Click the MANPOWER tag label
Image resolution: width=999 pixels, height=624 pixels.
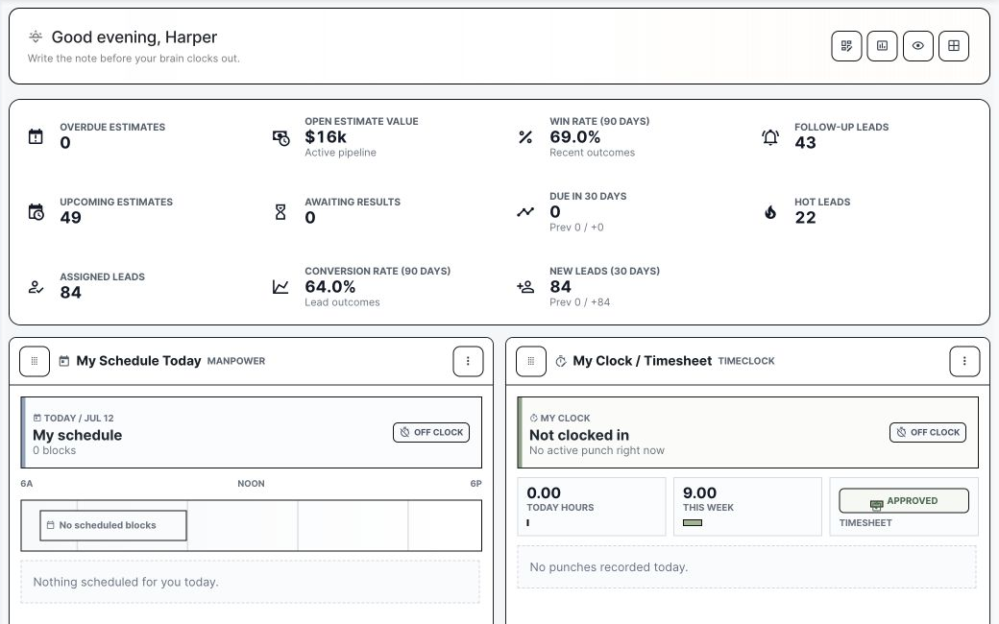point(236,361)
